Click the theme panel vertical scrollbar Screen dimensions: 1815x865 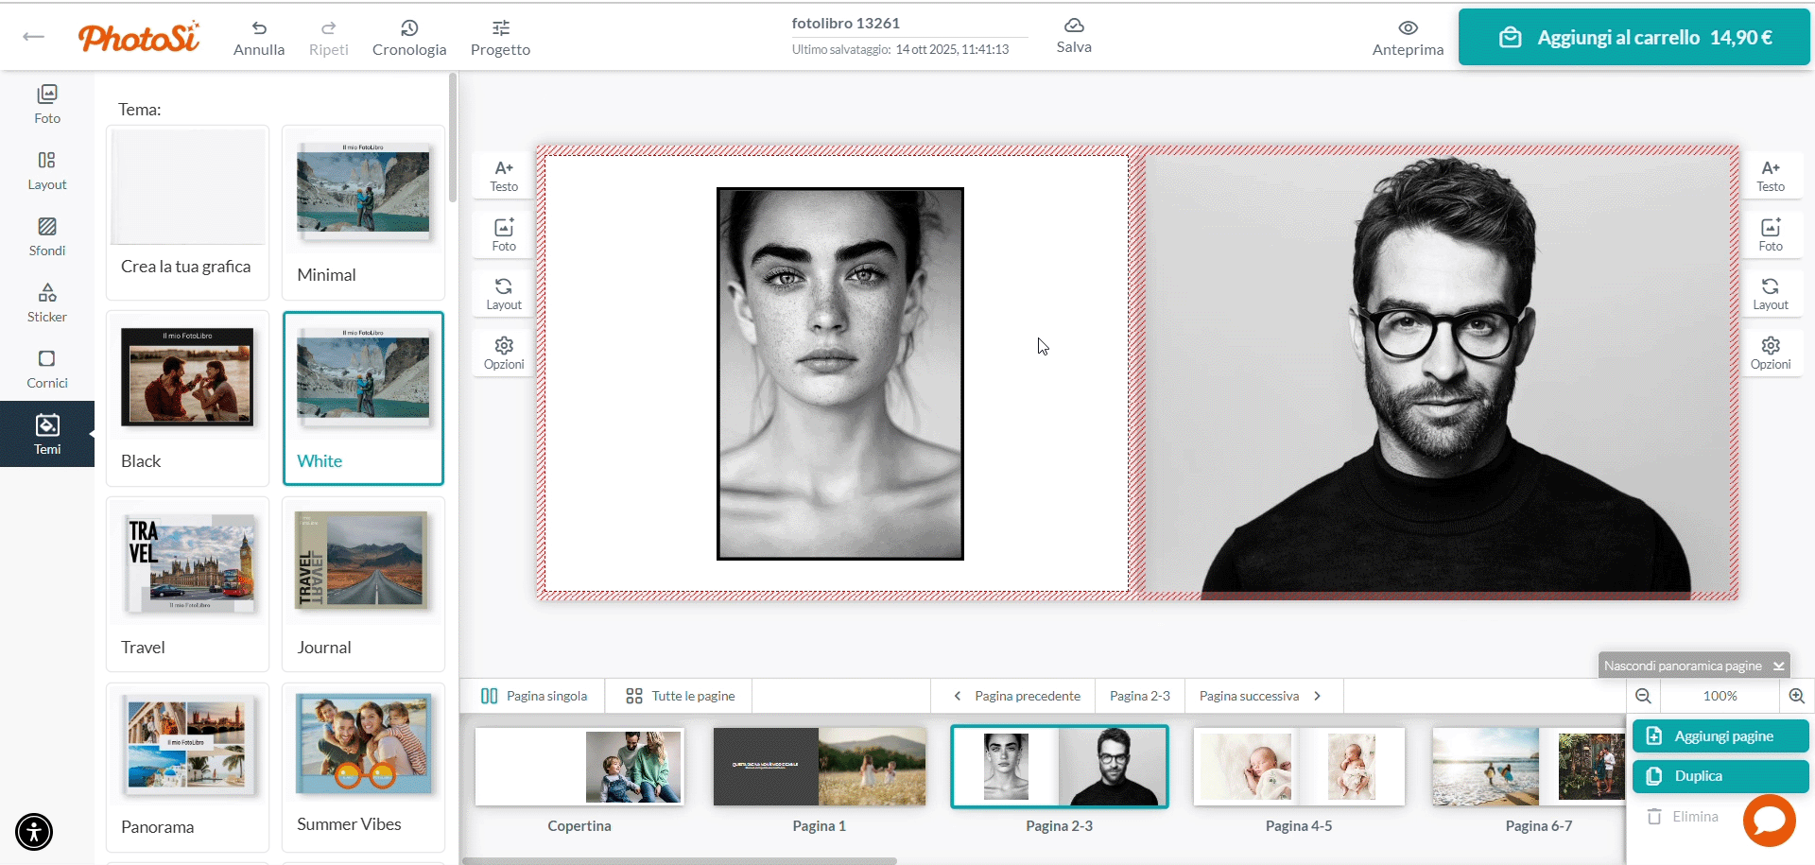tap(453, 138)
